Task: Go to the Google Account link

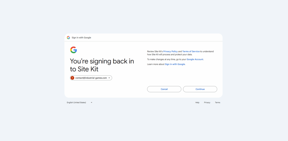Action: click(195, 59)
